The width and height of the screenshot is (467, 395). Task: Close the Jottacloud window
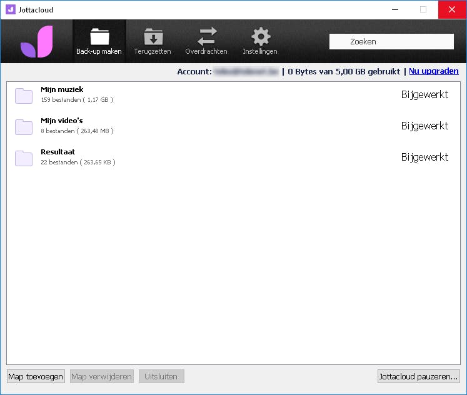[x=452, y=9]
